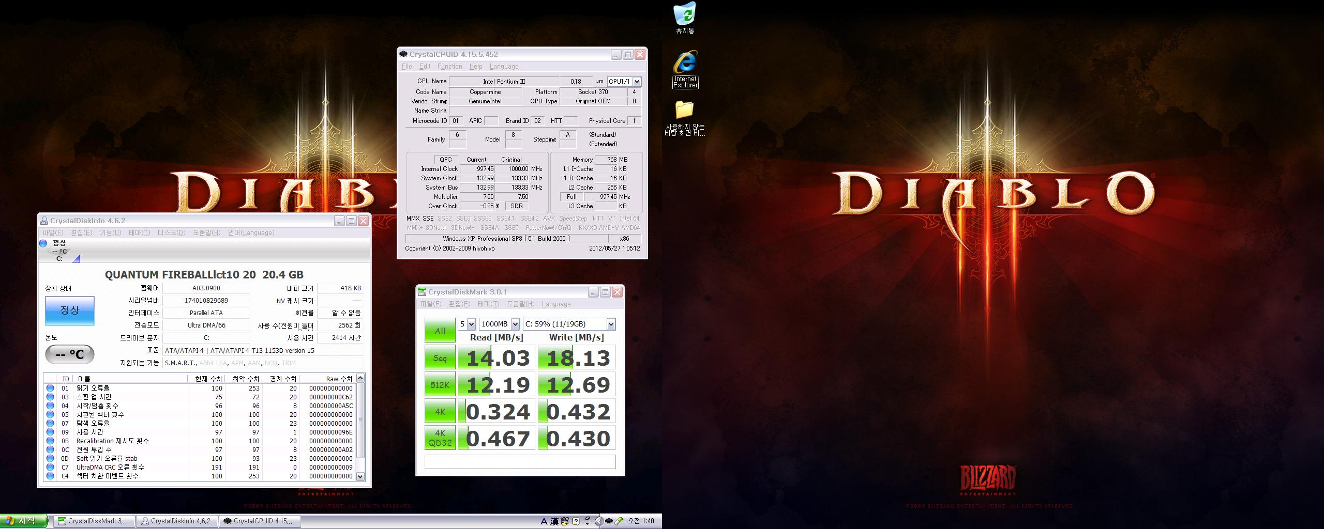The image size is (1324, 529).
Task: Open Language menu in CrystalCPUID
Action: pyautogui.click(x=504, y=67)
